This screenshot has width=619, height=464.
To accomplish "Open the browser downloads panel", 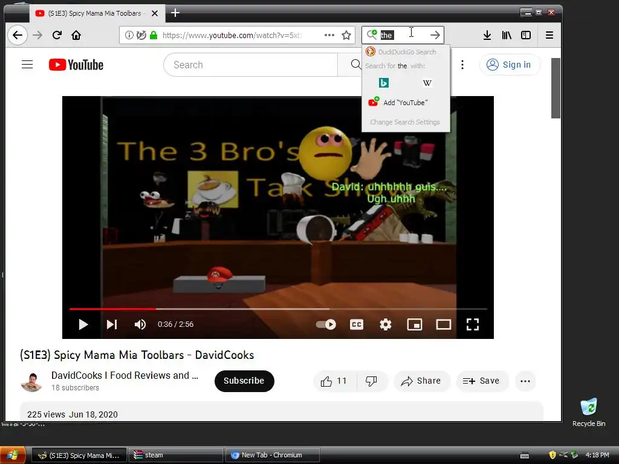I will coord(487,35).
